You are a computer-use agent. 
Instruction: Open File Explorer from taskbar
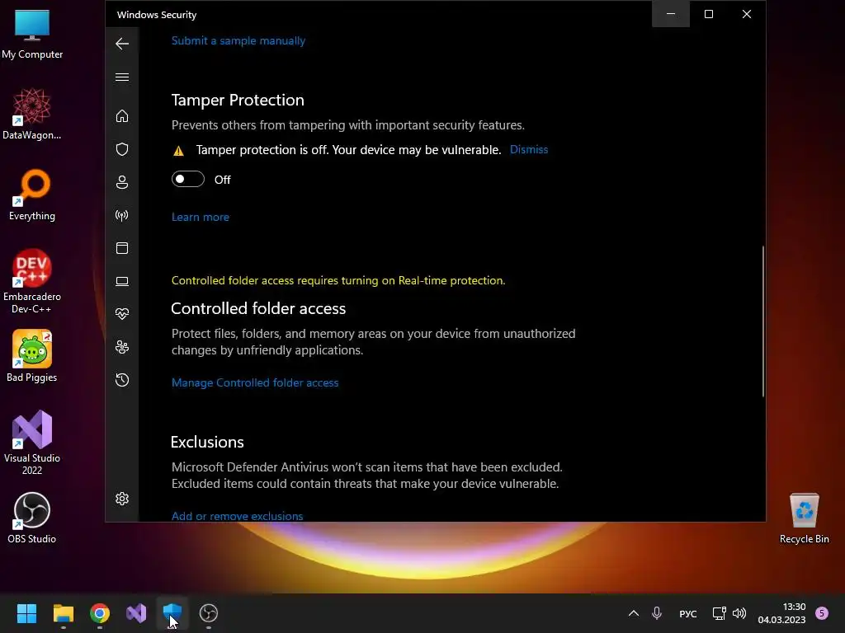pos(63,613)
